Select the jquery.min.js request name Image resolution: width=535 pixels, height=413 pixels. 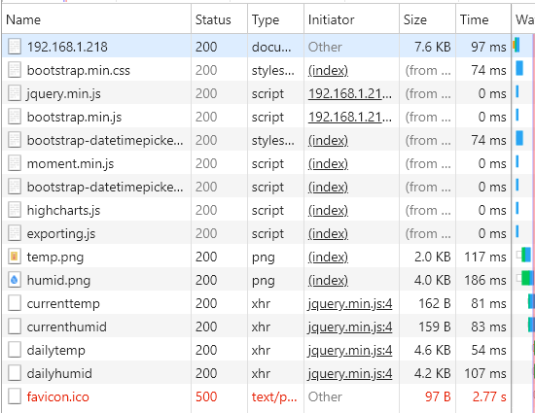click(64, 93)
